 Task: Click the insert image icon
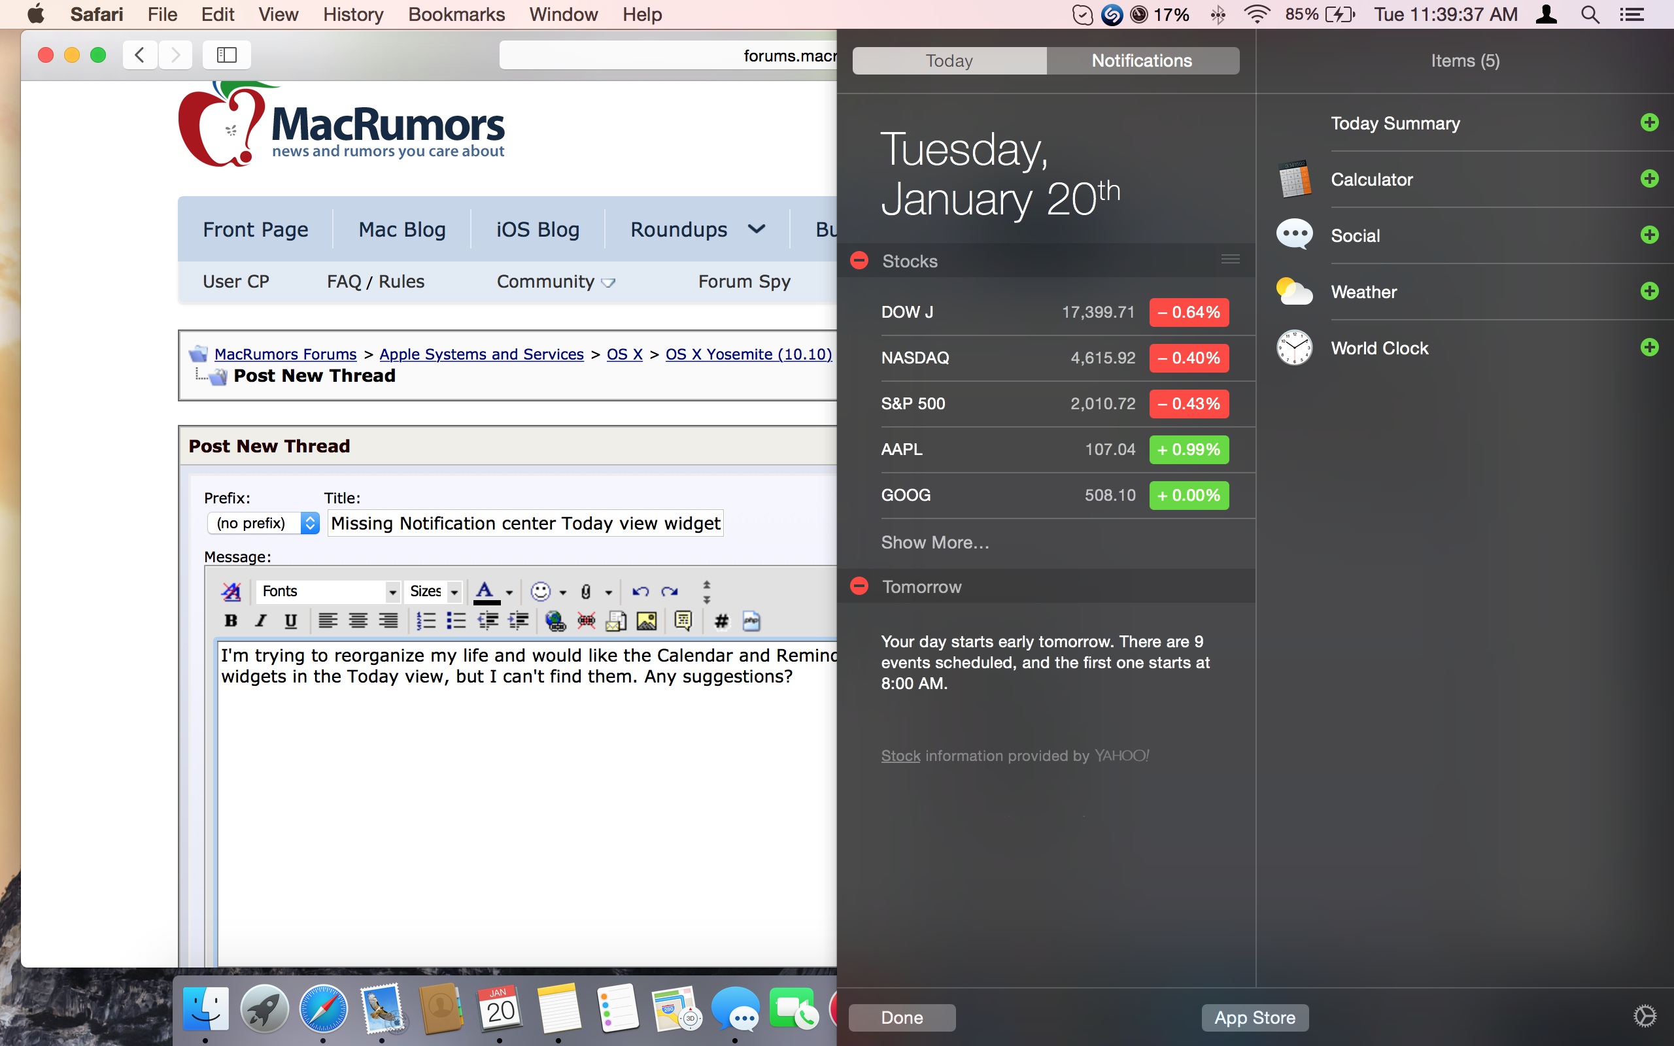(x=646, y=620)
